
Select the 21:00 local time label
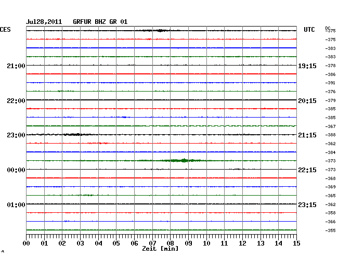coord(16,66)
